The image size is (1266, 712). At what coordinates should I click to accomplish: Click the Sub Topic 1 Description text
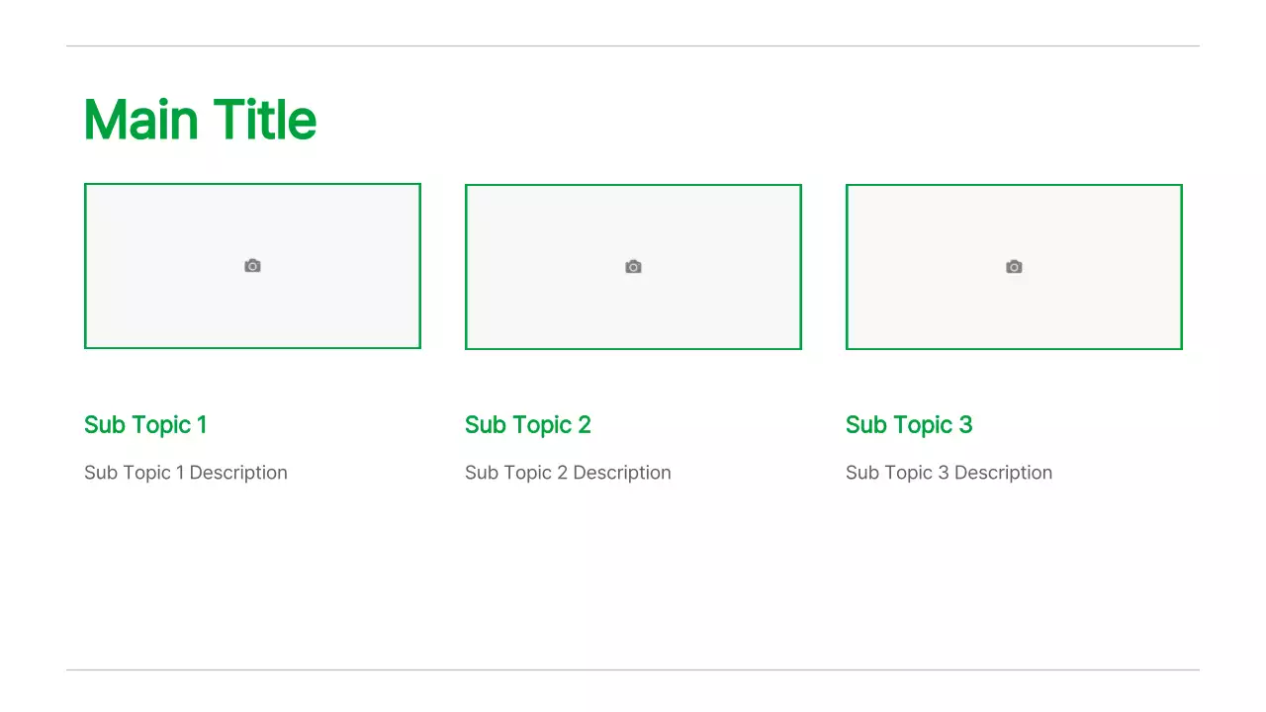pyautogui.click(x=186, y=473)
